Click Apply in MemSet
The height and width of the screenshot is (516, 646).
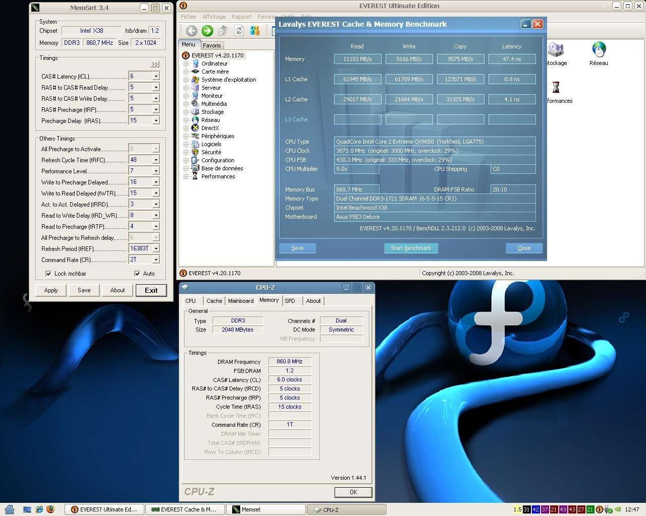click(51, 290)
